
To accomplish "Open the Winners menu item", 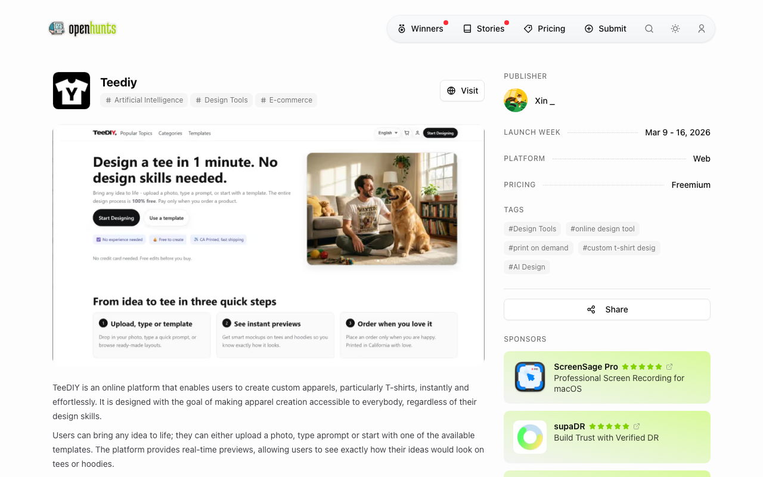I will click(x=421, y=29).
